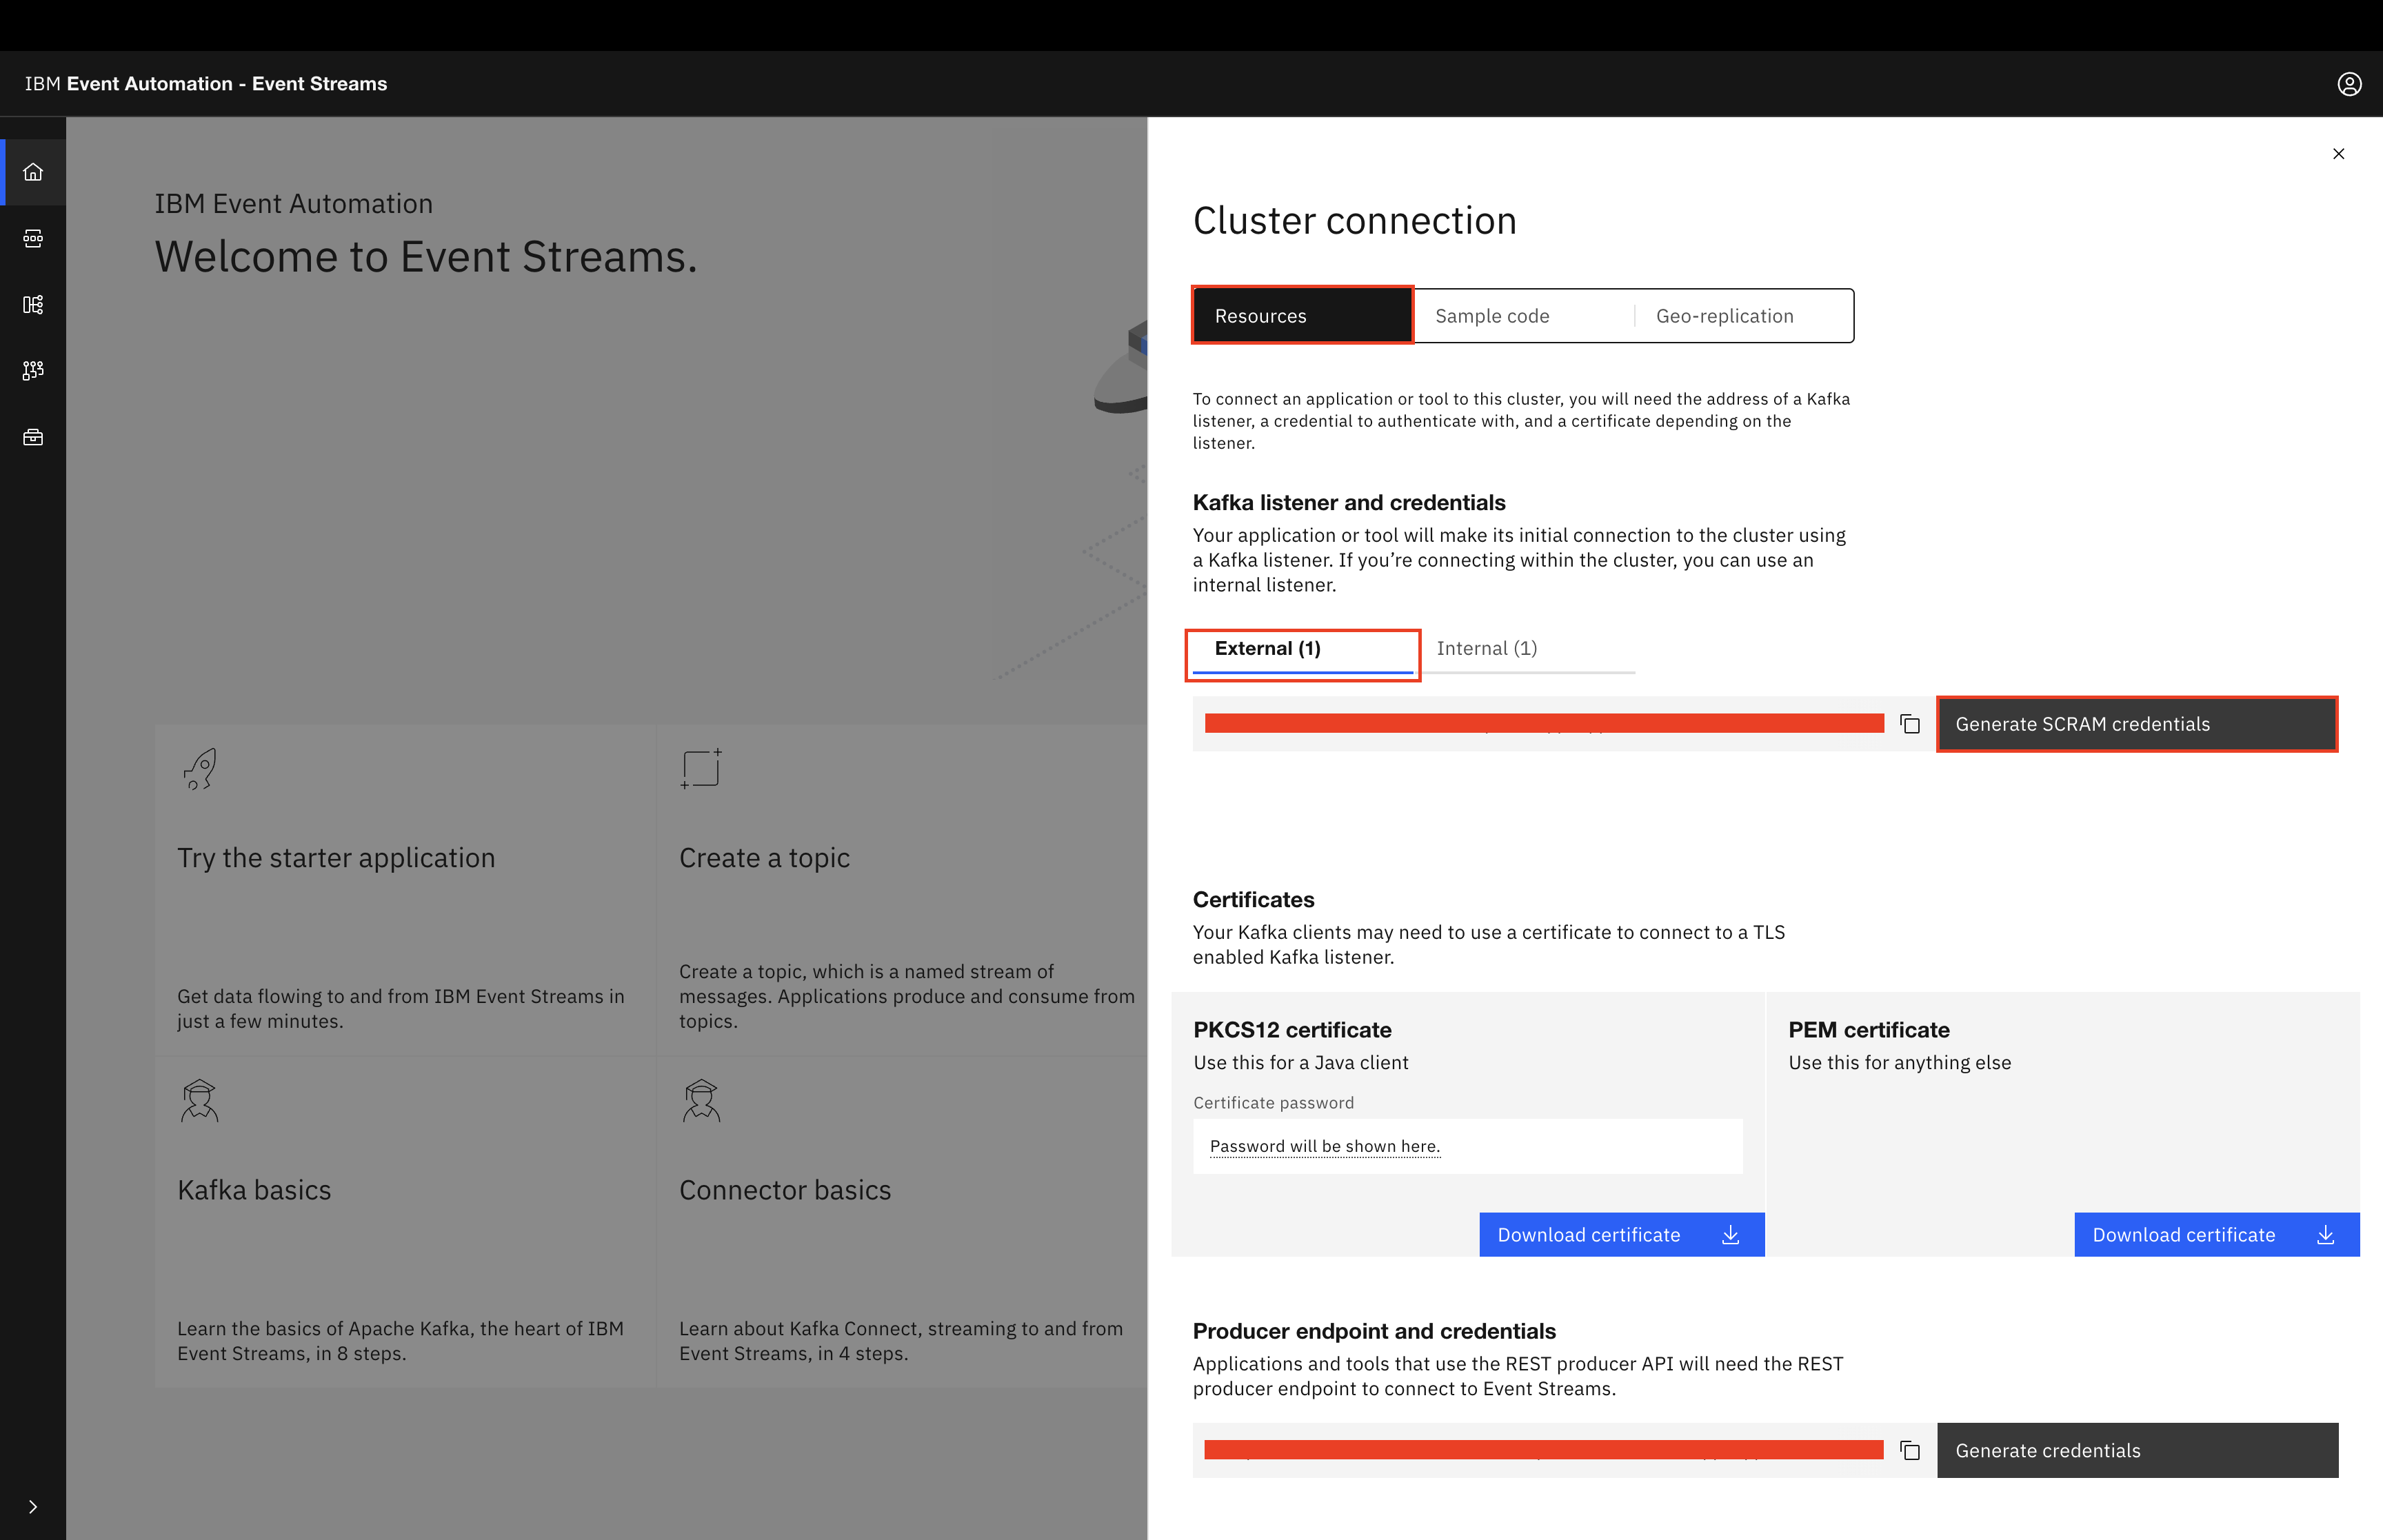Click Generate SCRAM credentials button
The image size is (2383, 1540).
coord(2136,724)
